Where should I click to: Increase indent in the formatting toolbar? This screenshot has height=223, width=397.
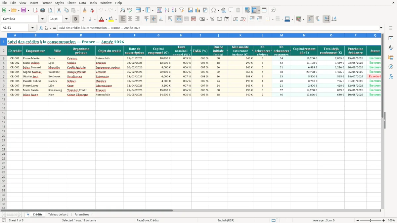click(252, 19)
